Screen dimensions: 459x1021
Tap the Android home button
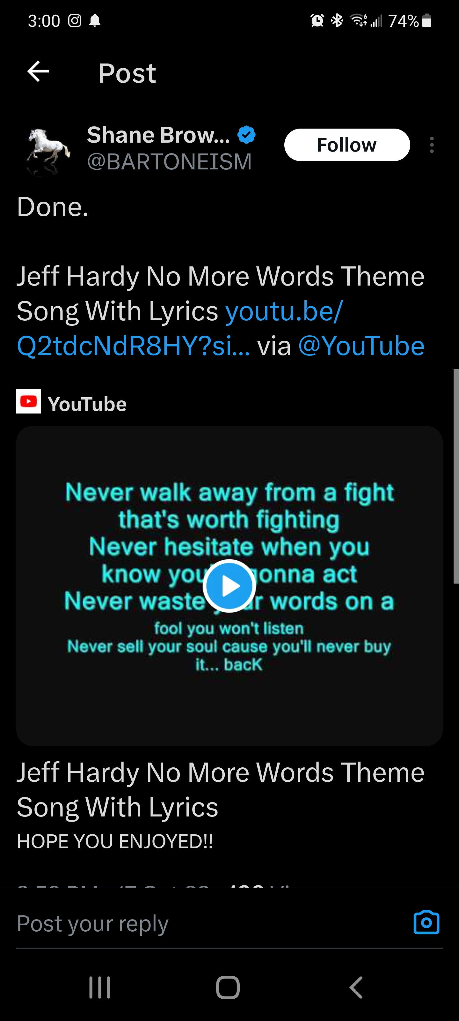228,987
